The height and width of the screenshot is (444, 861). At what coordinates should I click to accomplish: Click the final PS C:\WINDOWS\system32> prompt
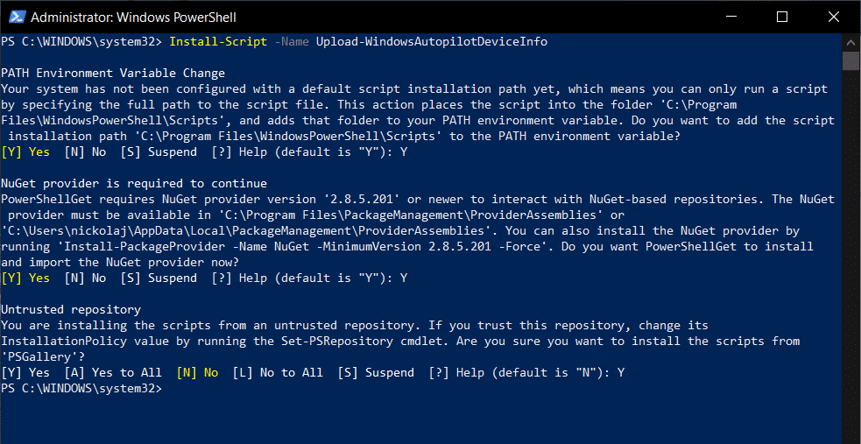(x=81, y=389)
